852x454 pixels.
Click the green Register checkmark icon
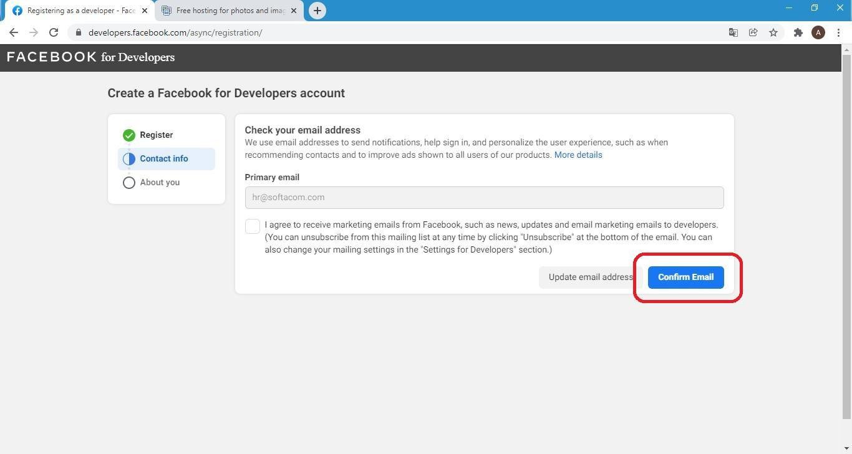[129, 135]
